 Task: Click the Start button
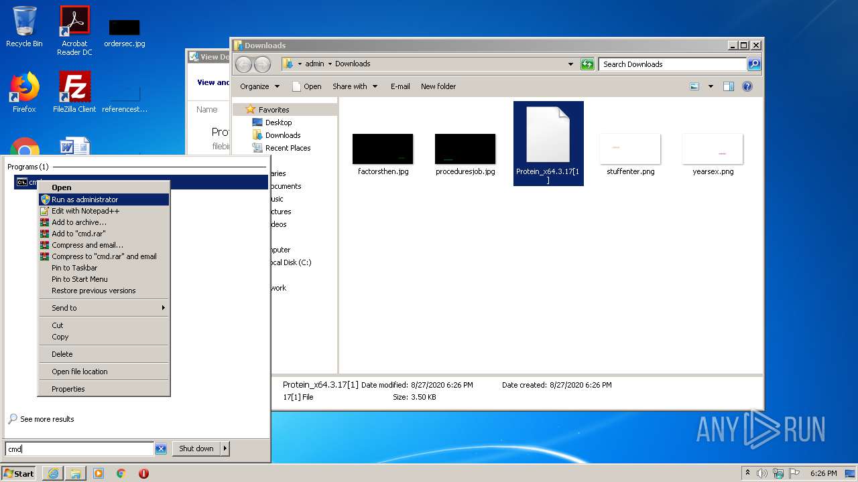(19, 473)
